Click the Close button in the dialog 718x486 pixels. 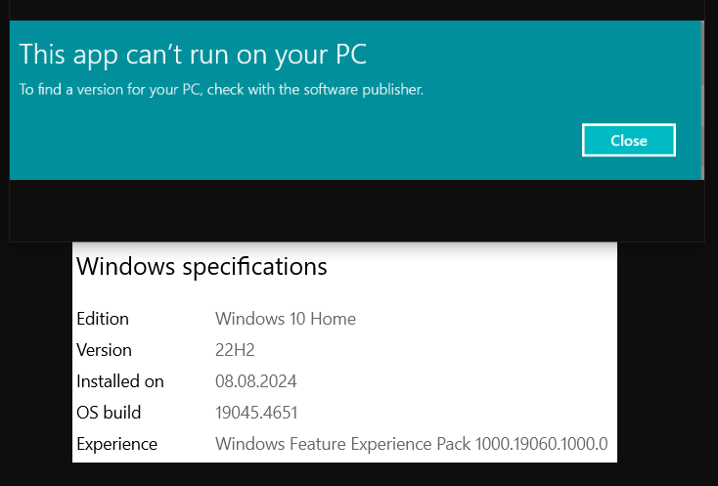pyautogui.click(x=628, y=141)
